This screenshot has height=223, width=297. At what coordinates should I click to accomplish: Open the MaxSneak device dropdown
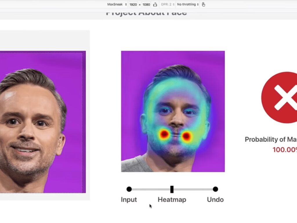point(117,5)
